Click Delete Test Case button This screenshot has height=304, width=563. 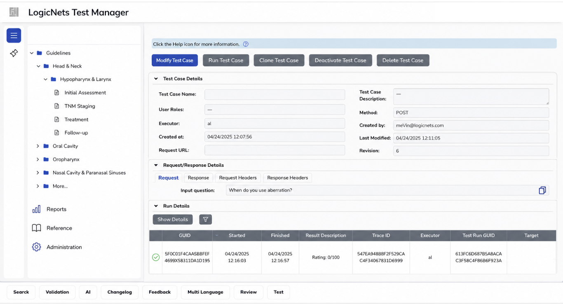tap(403, 60)
